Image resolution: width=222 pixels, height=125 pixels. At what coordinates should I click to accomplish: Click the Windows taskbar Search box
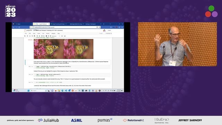point(37,91)
